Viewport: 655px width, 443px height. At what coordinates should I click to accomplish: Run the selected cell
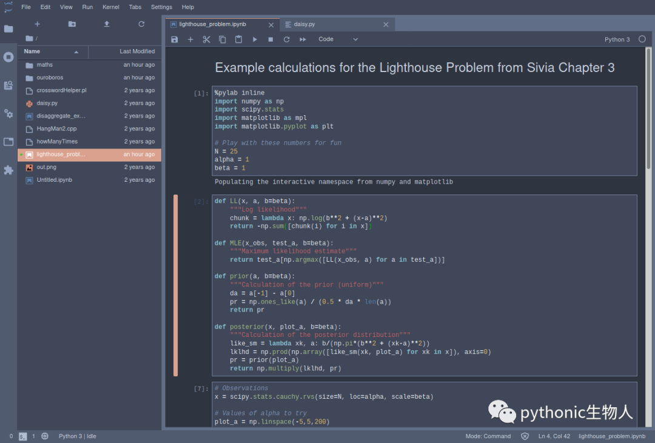click(255, 39)
